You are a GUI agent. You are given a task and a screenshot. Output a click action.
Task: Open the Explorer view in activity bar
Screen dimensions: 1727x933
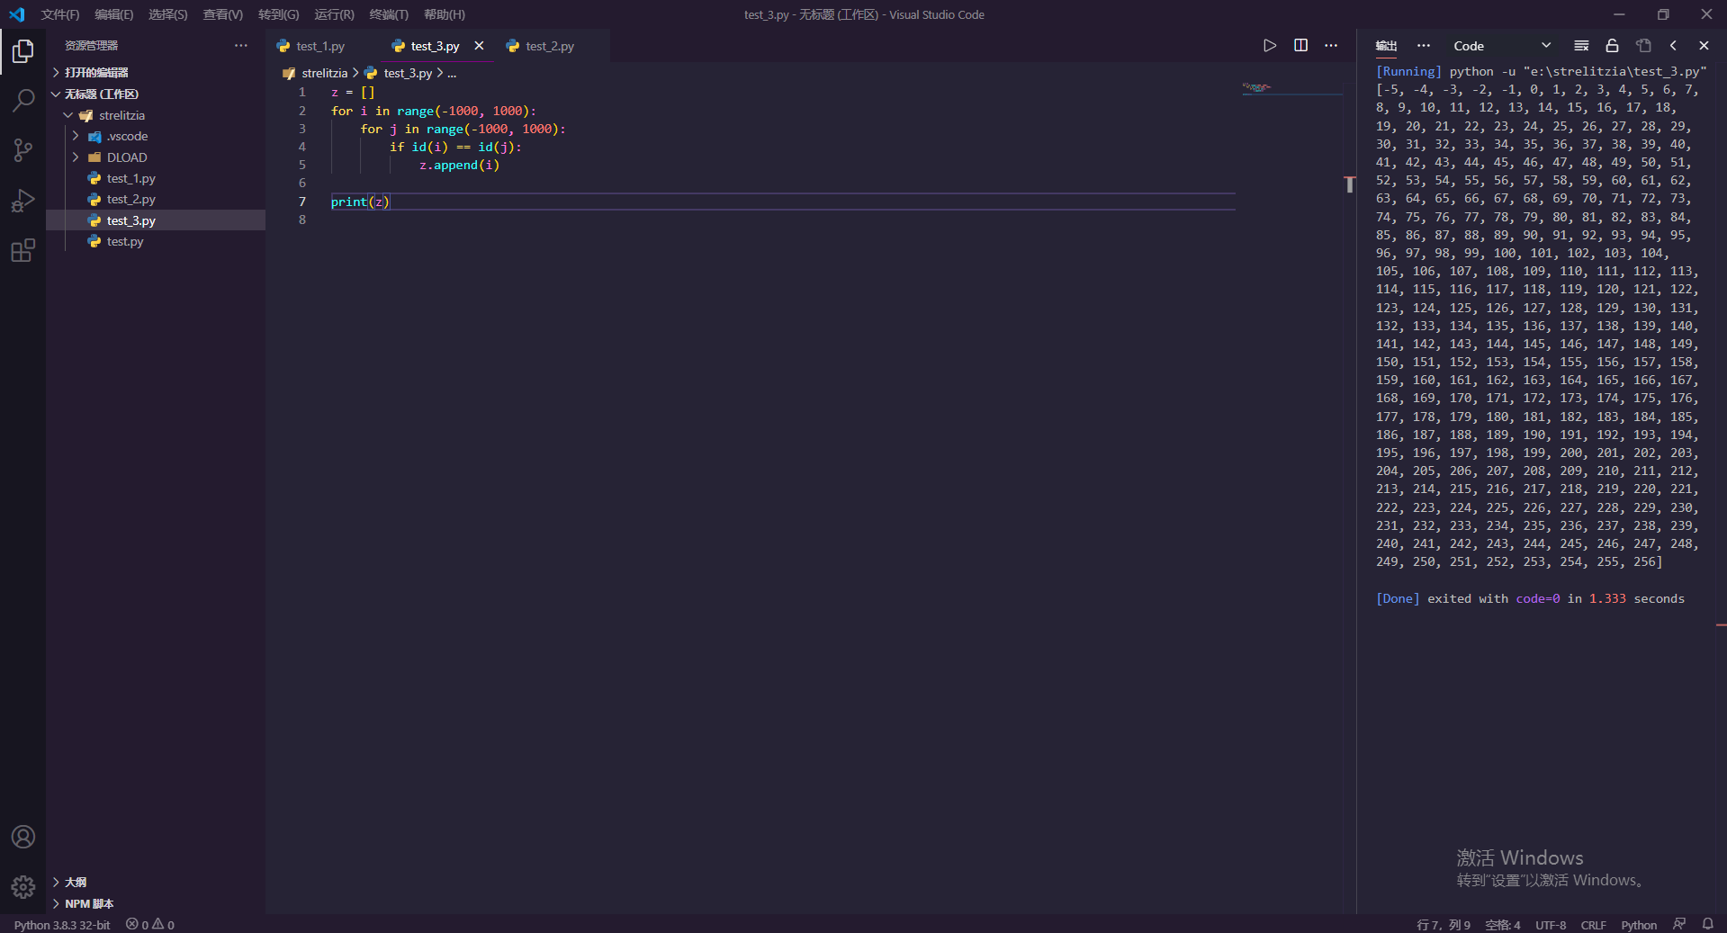[x=23, y=51]
